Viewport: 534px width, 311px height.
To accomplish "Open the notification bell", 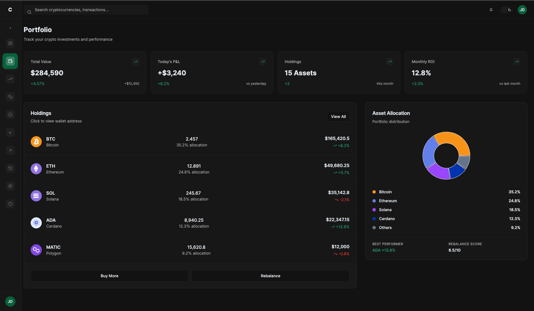I will 491,10.
